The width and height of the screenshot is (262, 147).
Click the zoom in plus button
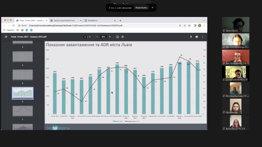[x=110, y=37]
